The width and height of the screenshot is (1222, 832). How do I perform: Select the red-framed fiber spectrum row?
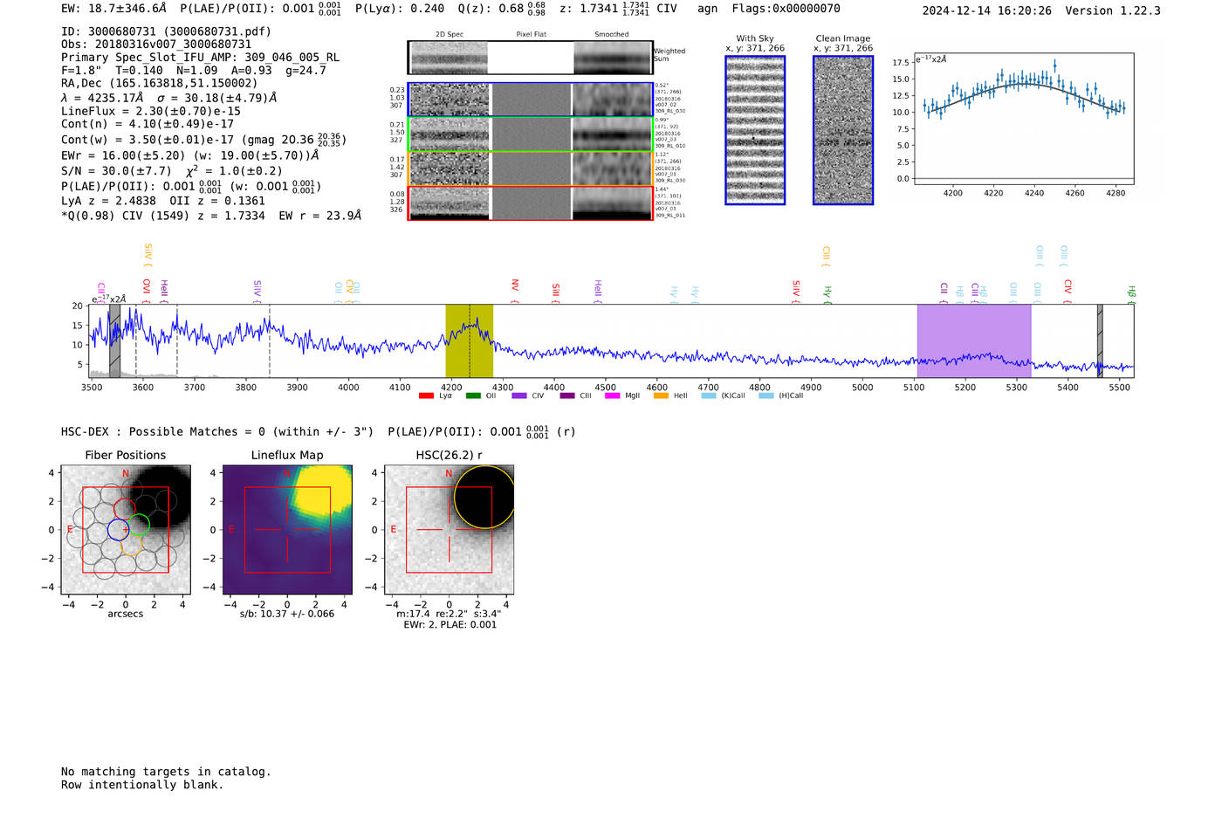[531, 203]
